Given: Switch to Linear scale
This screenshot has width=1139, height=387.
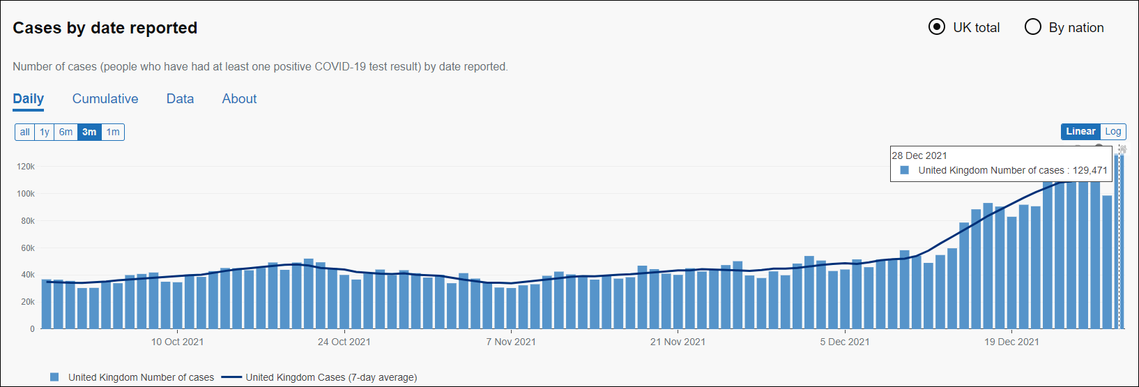Looking at the screenshot, I should click(x=1080, y=132).
